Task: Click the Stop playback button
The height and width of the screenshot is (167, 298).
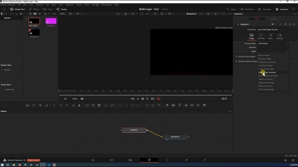Action: point(142,99)
